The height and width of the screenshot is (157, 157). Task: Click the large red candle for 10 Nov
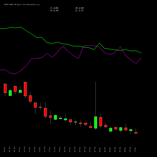25,89
